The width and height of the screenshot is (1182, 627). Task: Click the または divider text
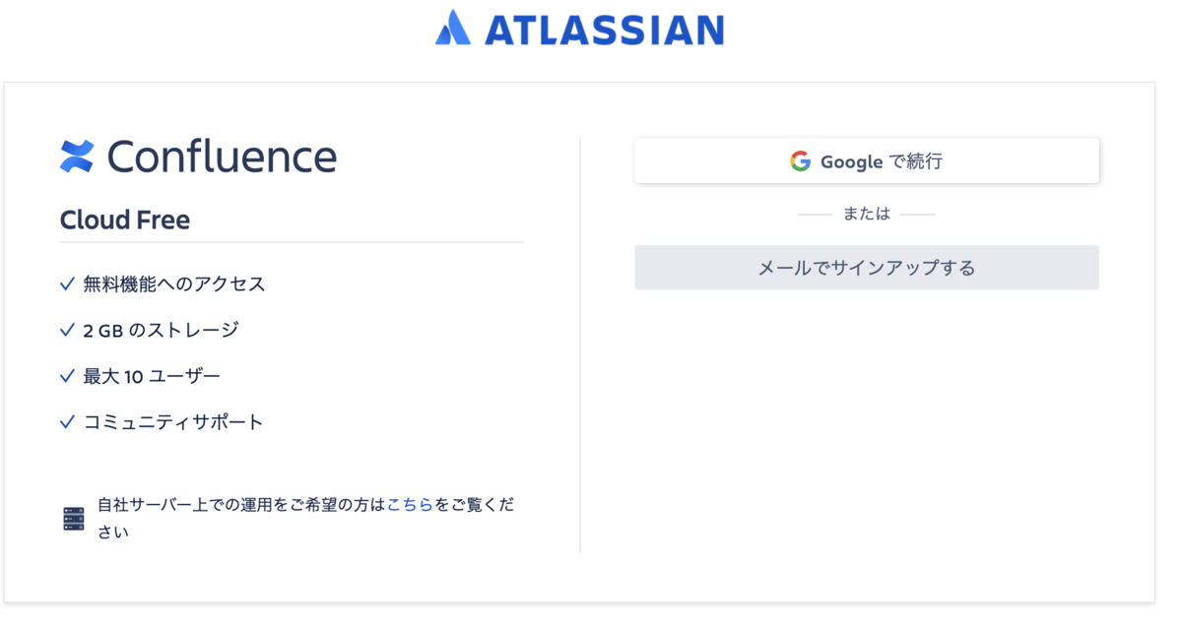coord(867,213)
